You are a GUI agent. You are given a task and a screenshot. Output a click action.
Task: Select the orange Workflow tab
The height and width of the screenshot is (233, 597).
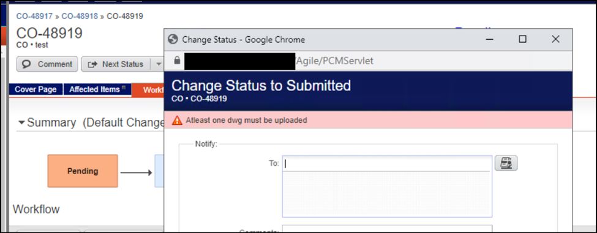click(149, 90)
